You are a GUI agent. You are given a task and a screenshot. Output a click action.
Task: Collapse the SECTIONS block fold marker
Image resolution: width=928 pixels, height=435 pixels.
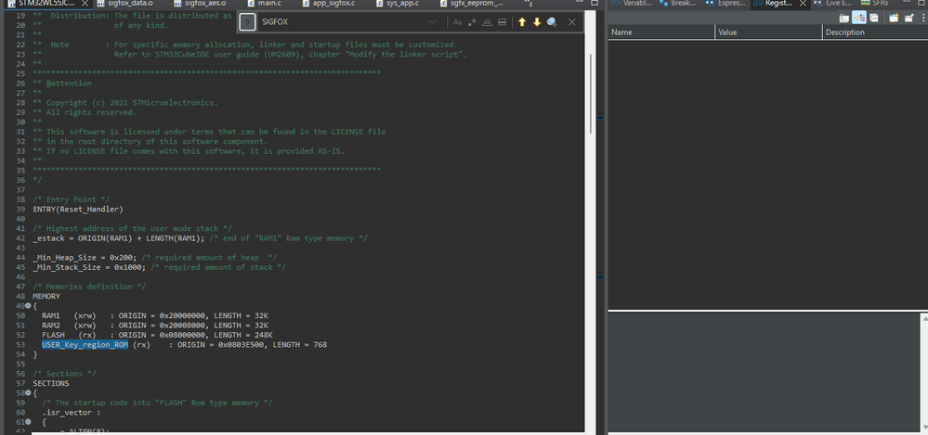tap(28, 393)
